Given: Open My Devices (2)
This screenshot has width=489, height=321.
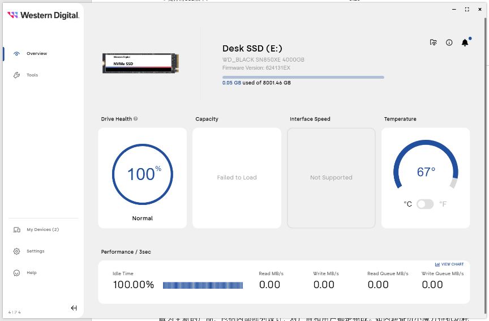Looking at the screenshot, I should coord(42,230).
